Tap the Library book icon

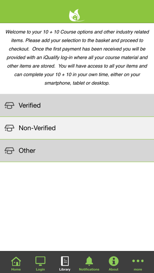click(65, 261)
